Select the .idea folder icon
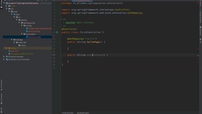Image resolution: width=202 pixels, height=114 pixels. pos(9,6)
